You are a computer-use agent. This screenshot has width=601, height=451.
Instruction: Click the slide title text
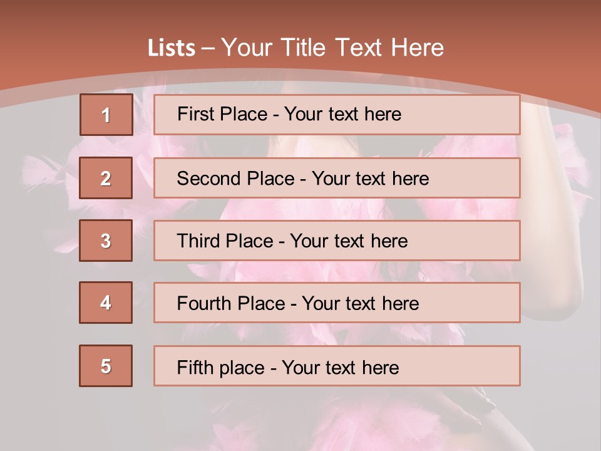(x=295, y=48)
